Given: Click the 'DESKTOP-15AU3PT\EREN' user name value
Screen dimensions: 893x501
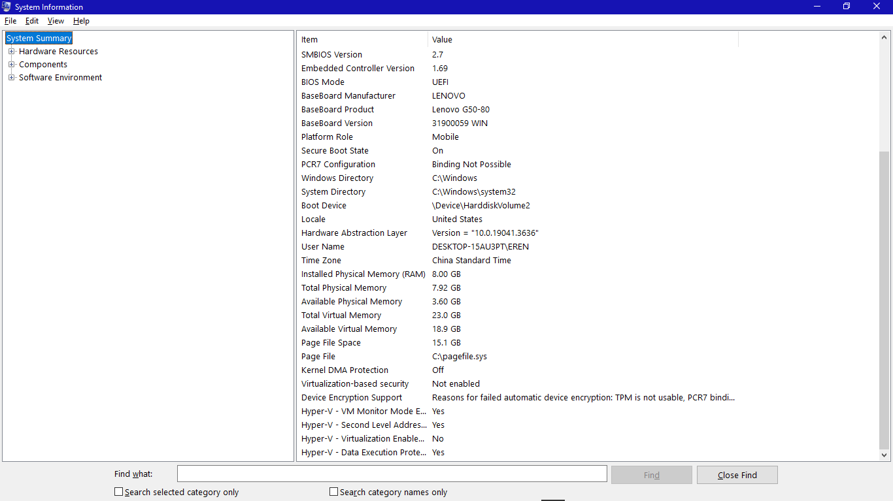Looking at the screenshot, I should [480, 247].
